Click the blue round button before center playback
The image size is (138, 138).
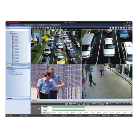(79, 103)
